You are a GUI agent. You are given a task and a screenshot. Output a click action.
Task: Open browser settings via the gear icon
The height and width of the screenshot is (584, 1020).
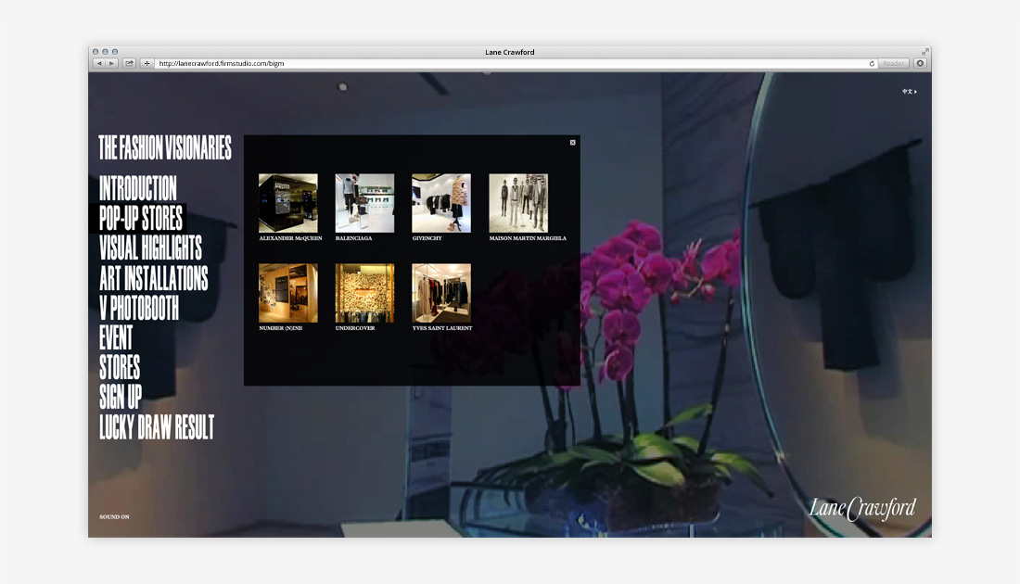919,63
